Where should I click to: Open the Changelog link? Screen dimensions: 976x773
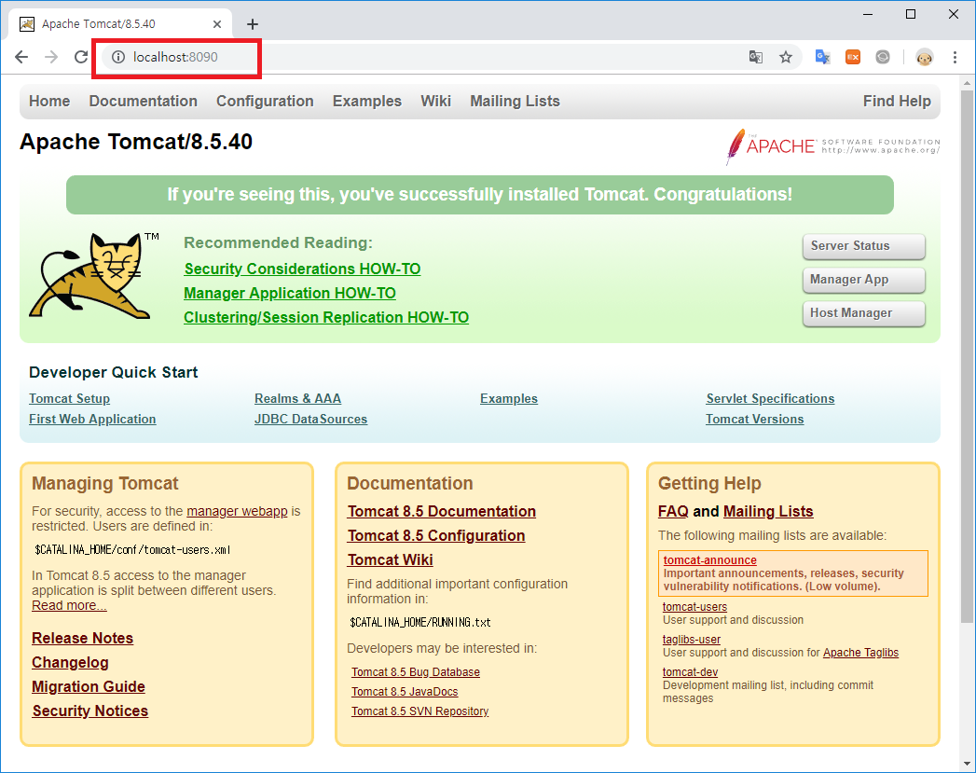[70, 662]
